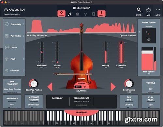Image resolution: width=163 pixels, height=127 pixels.
Task: Expand Pitch section chevron
Action: 24,59
